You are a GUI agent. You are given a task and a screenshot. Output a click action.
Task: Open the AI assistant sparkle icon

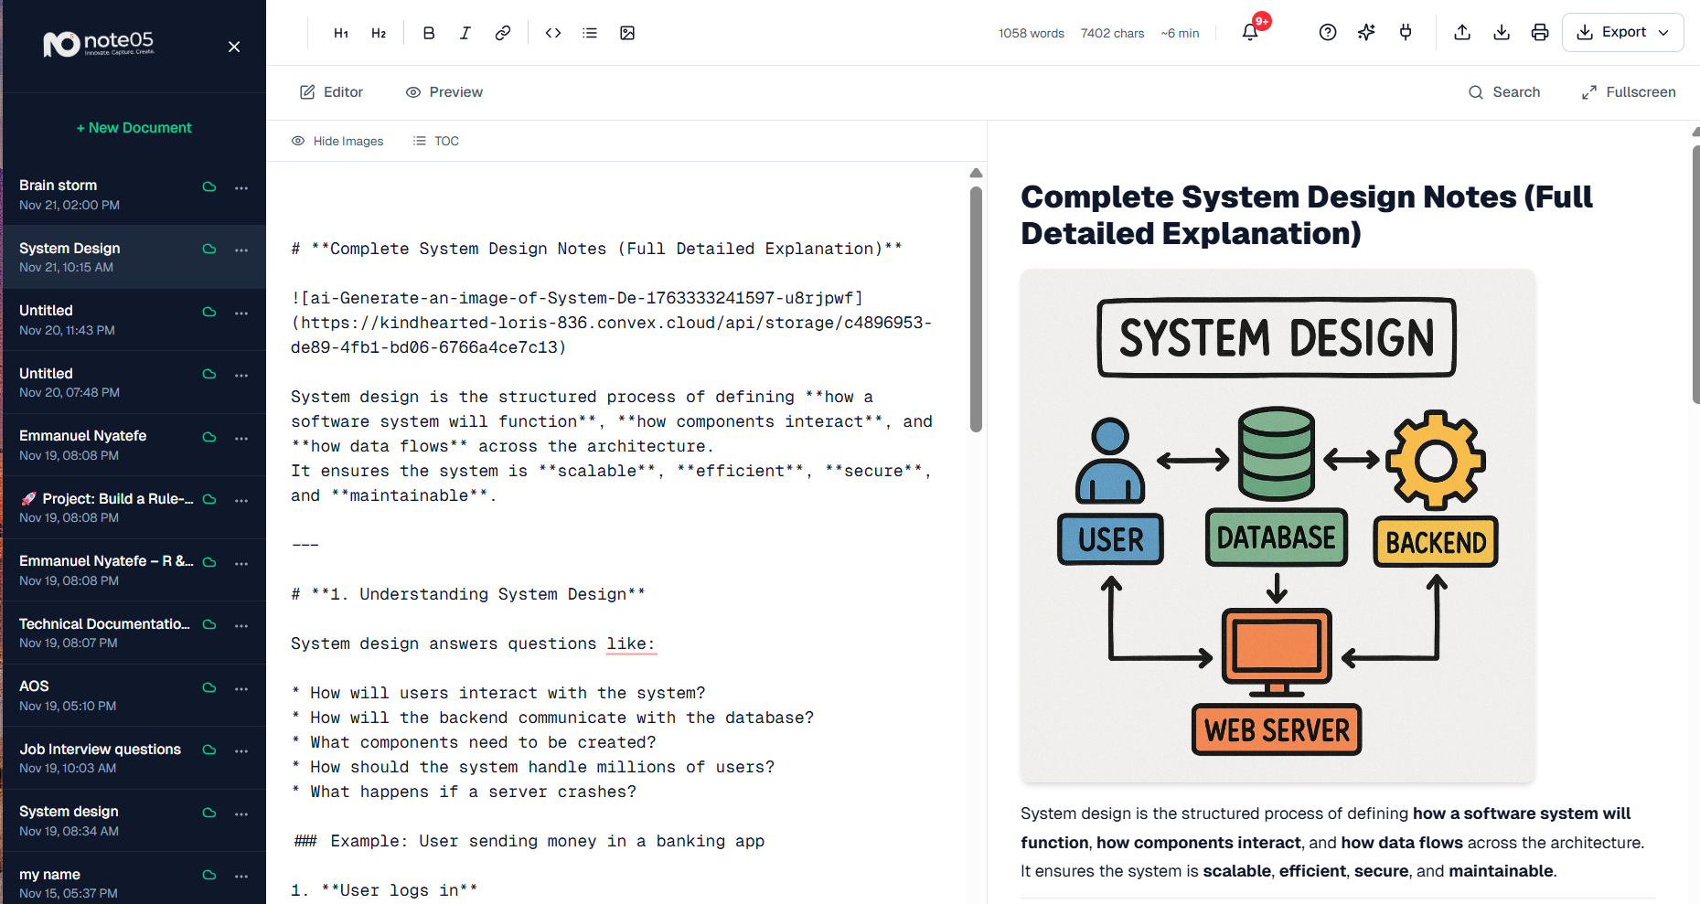click(x=1366, y=32)
